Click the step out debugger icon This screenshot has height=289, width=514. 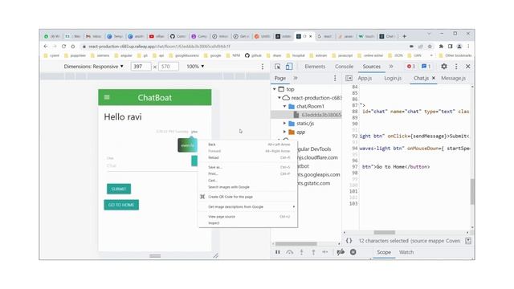[x=313, y=252]
